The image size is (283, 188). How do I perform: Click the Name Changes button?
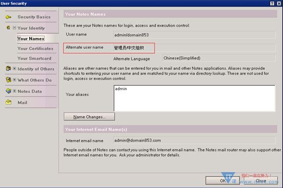90,117
